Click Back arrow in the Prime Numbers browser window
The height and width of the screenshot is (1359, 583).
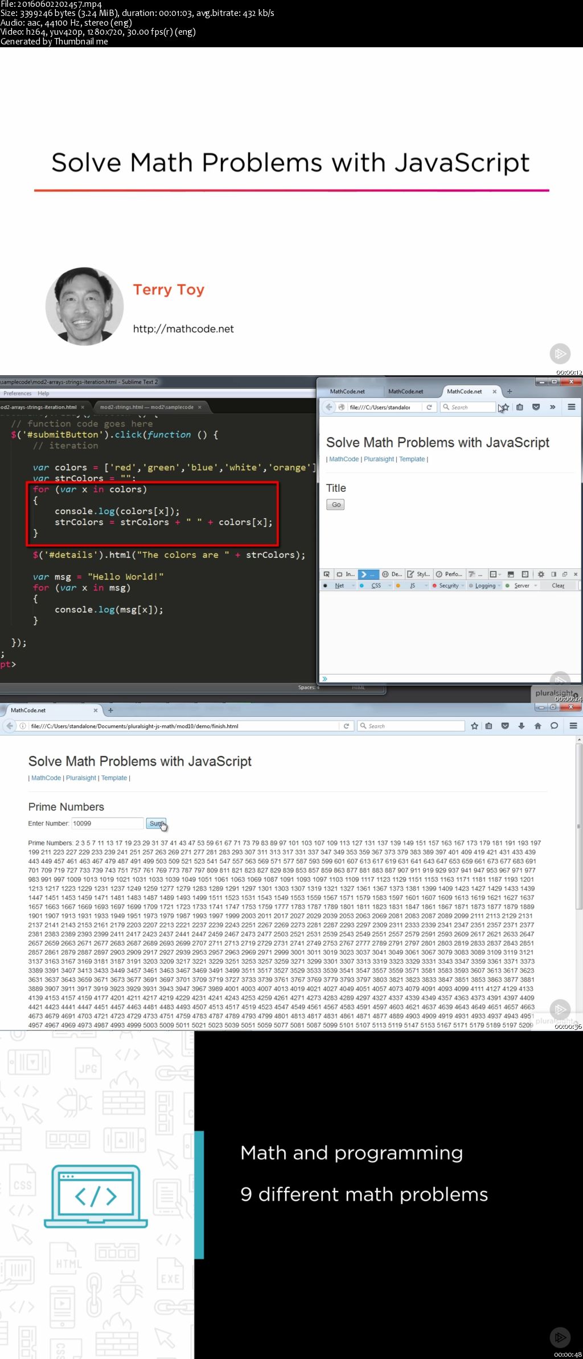[10, 726]
